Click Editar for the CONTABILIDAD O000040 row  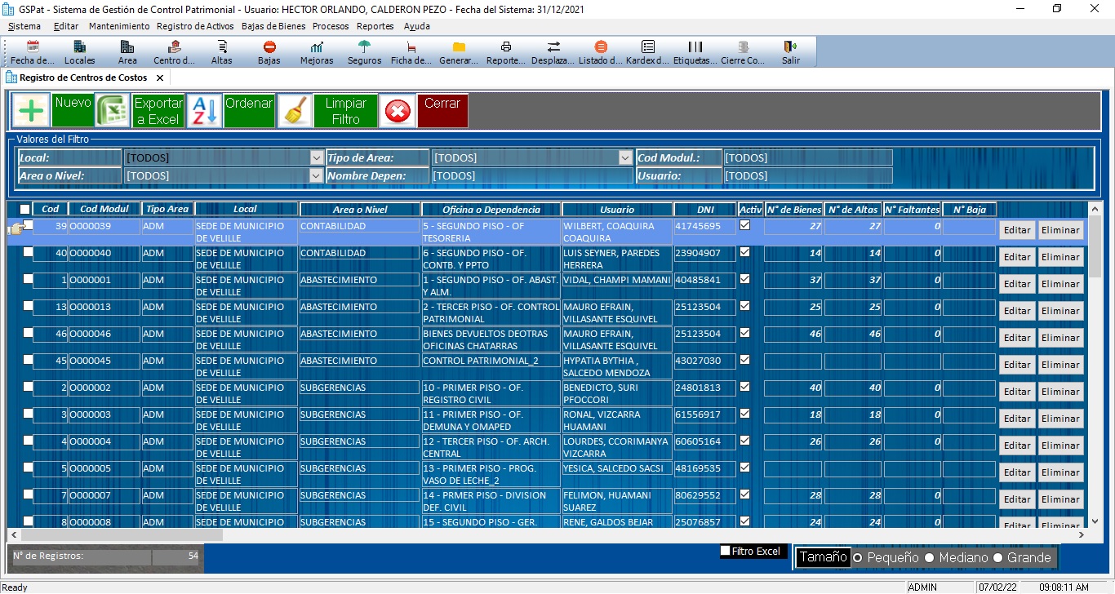pyautogui.click(x=1017, y=257)
